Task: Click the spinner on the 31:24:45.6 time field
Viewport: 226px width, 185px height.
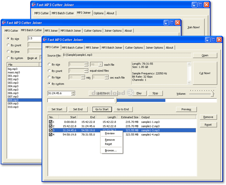Action: 73,93
